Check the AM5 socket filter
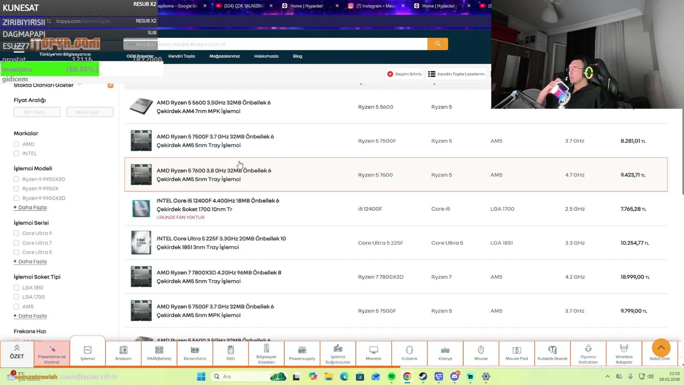Viewport: 684px width, 385px height. [x=17, y=307]
